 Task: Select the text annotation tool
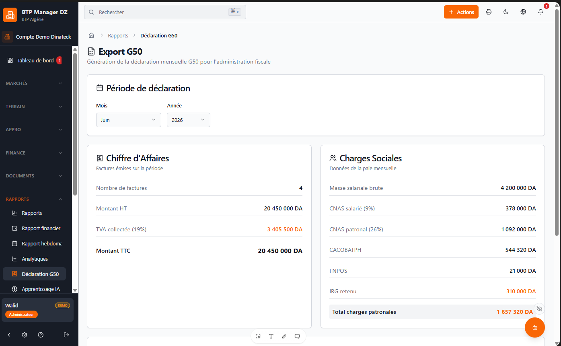[271, 336]
